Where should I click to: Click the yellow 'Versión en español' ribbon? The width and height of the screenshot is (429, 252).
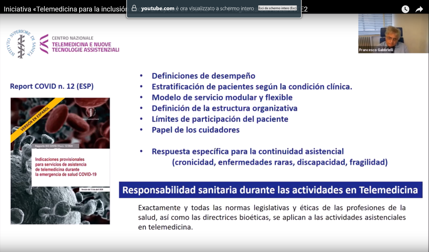[x=35, y=119]
